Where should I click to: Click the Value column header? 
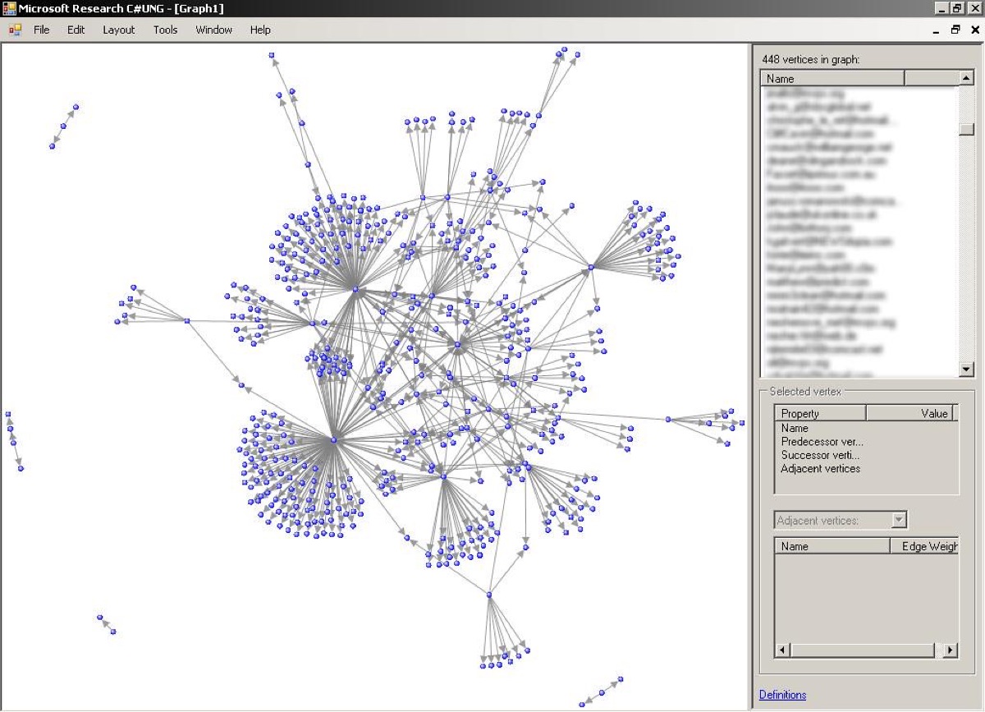pos(909,413)
